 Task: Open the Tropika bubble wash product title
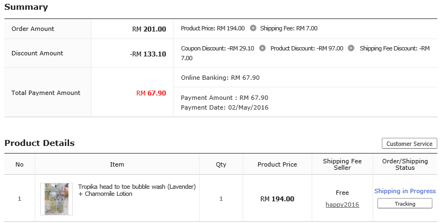[137, 190]
